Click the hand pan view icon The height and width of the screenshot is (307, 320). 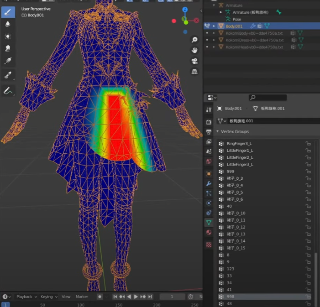[194, 50]
